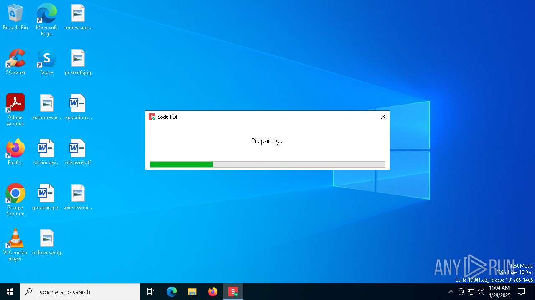Select the wirelesstrai image file icon
This screenshot has width=535, height=300.
pos(78,197)
